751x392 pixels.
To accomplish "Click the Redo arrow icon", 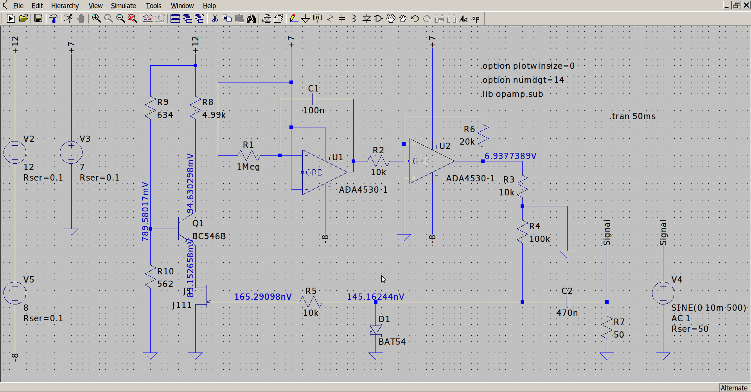I will coord(427,18).
